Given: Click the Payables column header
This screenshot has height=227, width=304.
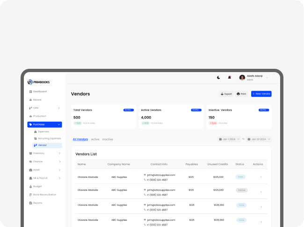Looking at the screenshot, I should (x=192, y=164).
